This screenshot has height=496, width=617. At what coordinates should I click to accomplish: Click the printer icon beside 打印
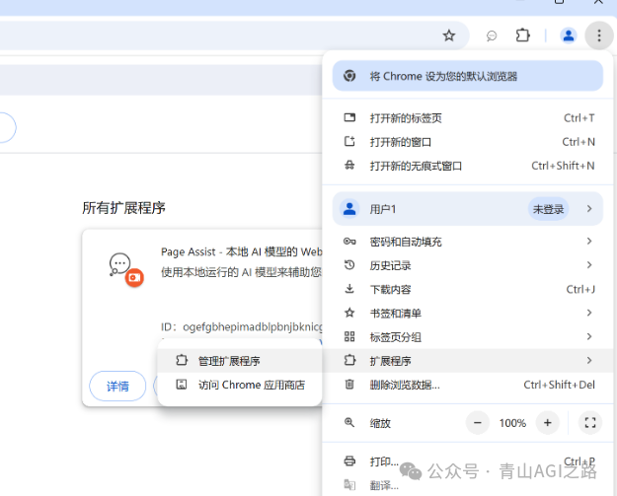click(x=349, y=461)
